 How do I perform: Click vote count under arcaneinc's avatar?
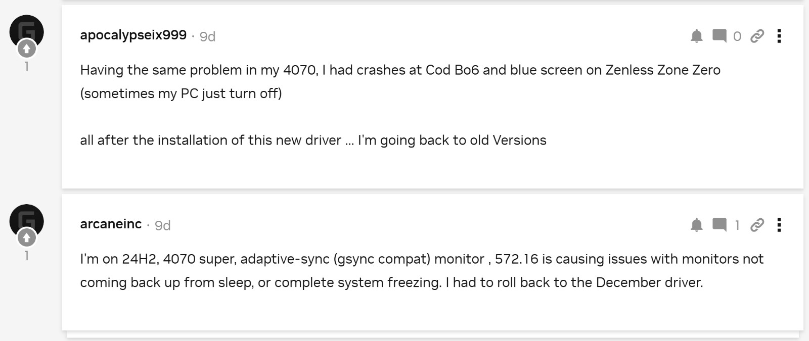(27, 256)
